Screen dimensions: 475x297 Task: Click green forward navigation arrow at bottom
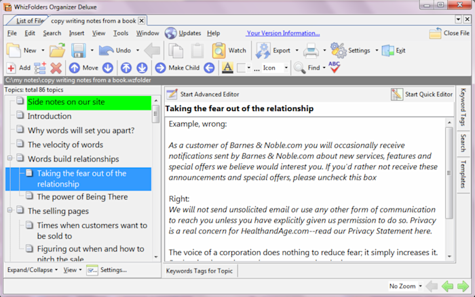[463, 285]
